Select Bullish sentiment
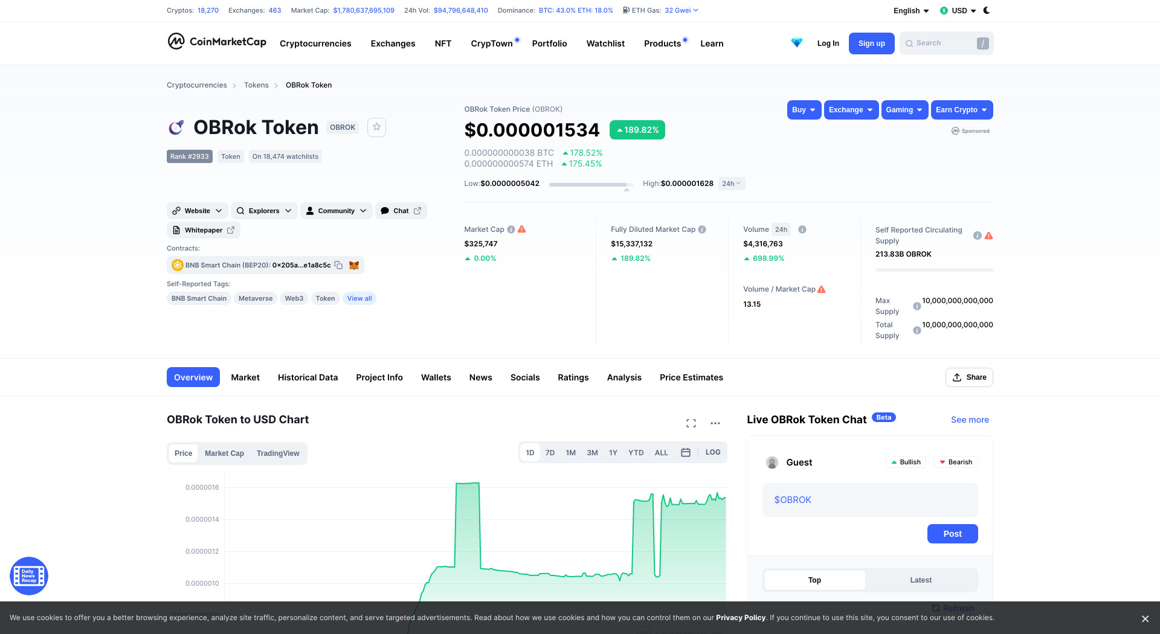 pyautogui.click(x=906, y=462)
